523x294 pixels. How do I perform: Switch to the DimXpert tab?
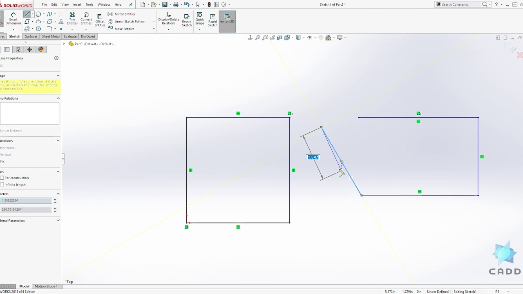(88, 36)
